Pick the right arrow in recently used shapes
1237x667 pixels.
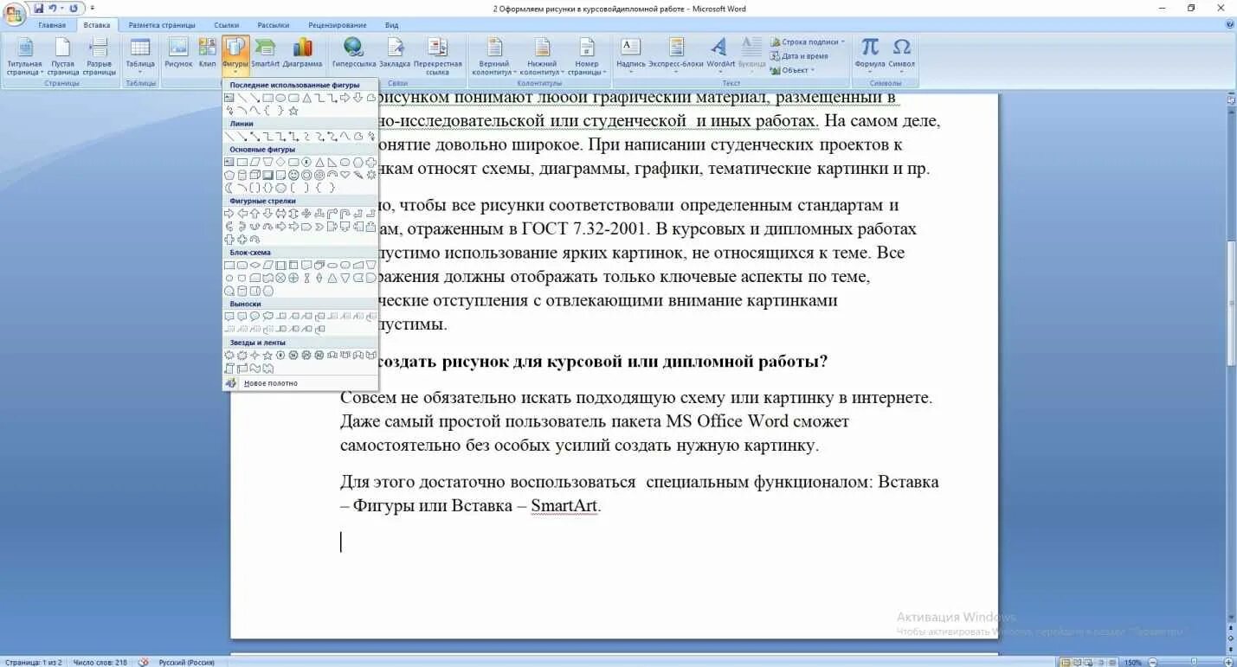(x=345, y=97)
